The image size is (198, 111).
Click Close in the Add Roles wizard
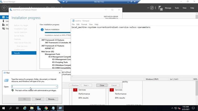point(102,85)
